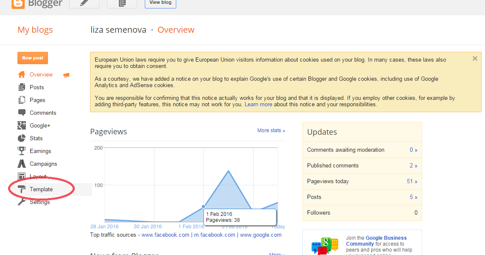Click the Updates panel heading
The image size is (485, 255).
pos(322,132)
